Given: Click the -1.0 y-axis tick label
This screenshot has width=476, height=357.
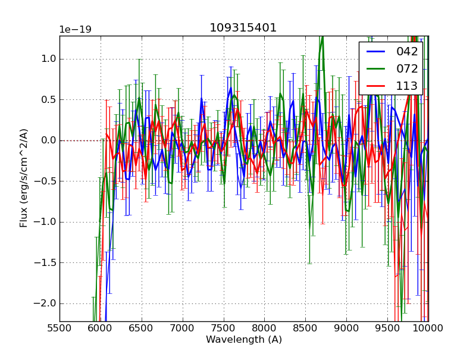Looking at the screenshot, I should click(x=45, y=222).
